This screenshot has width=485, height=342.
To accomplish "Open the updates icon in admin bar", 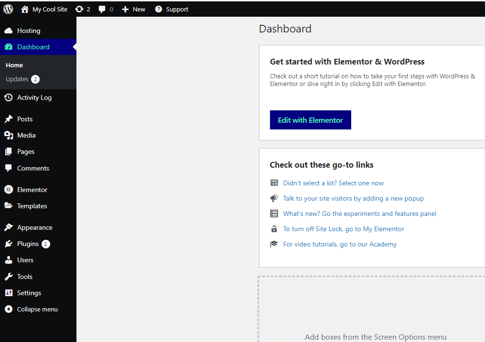I will pos(79,9).
